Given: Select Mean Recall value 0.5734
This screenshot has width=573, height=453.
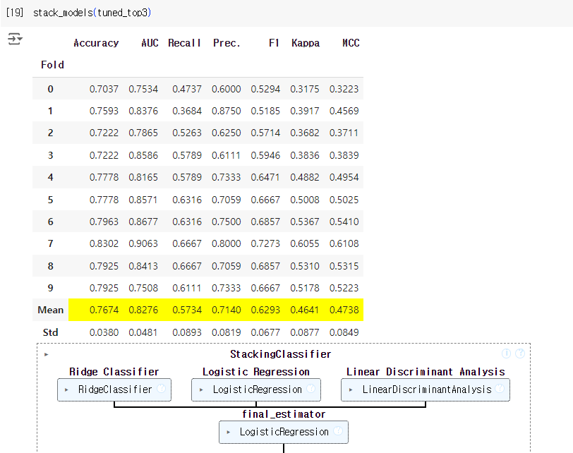Looking at the screenshot, I should 187,310.
